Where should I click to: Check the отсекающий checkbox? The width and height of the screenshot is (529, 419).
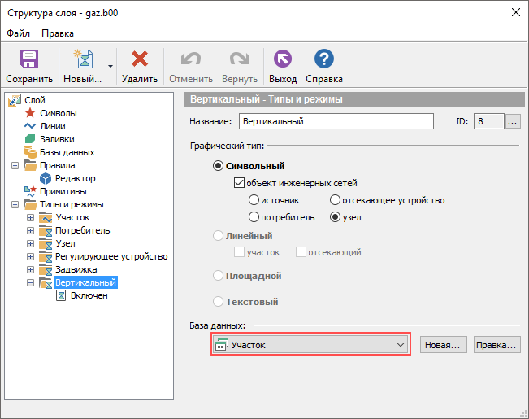pos(301,251)
